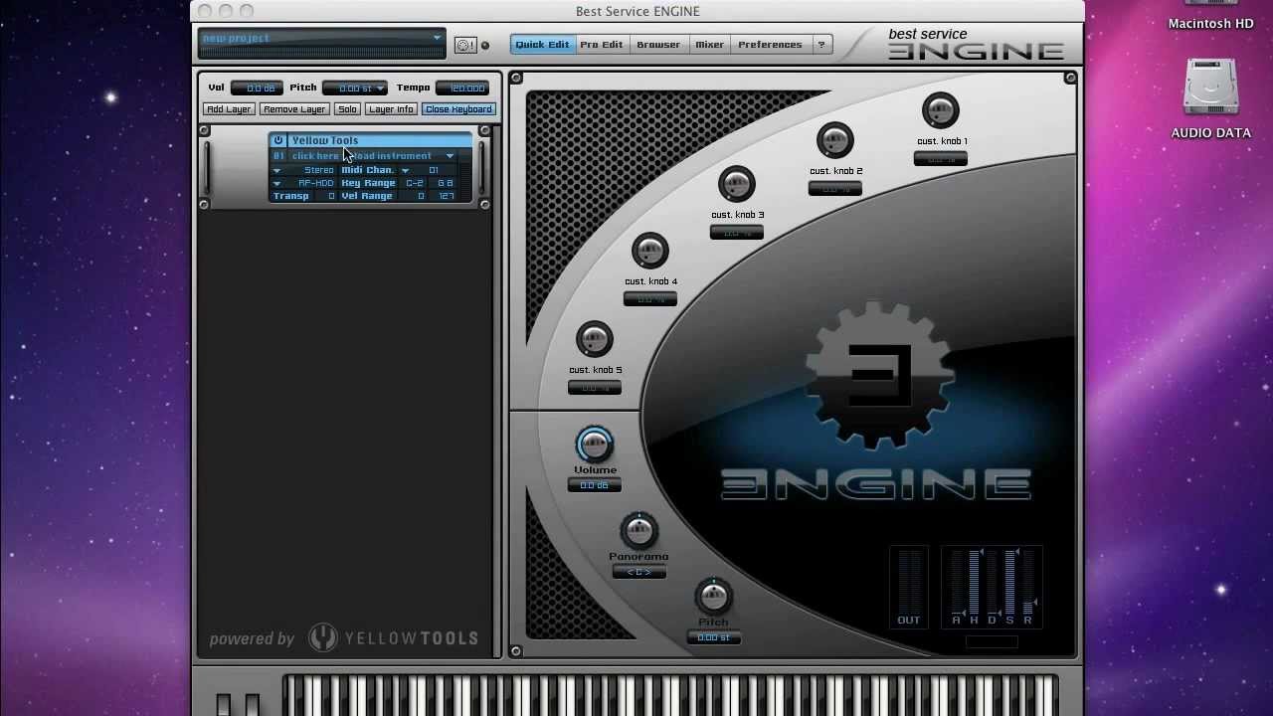Click the Vol value field
The width and height of the screenshot is (1273, 716).
click(x=259, y=89)
